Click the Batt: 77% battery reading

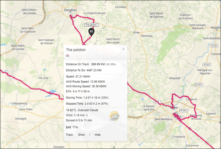(x=72, y=127)
